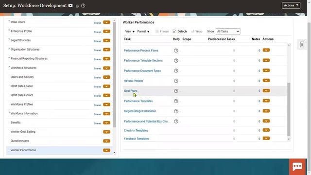Open actions dropdown for Performance Template Sections
This screenshot has width=311, height=175.
point(266,60)
